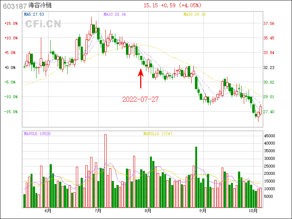The image size is (292, 219).
Task: Select the 15000 volume axis value
Action: [x=269, y=181]
